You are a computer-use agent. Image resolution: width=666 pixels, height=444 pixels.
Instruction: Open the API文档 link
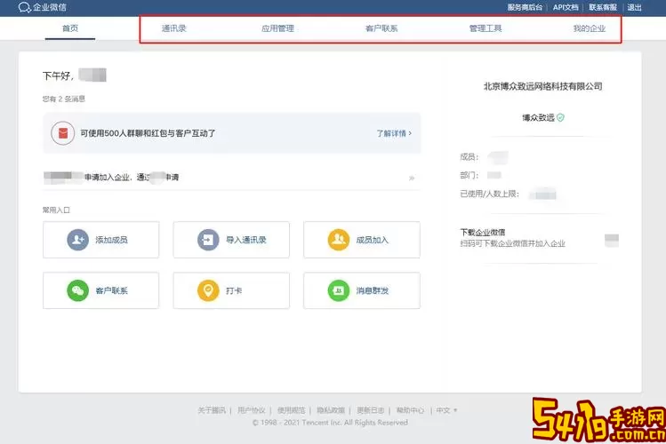[566, 7]
